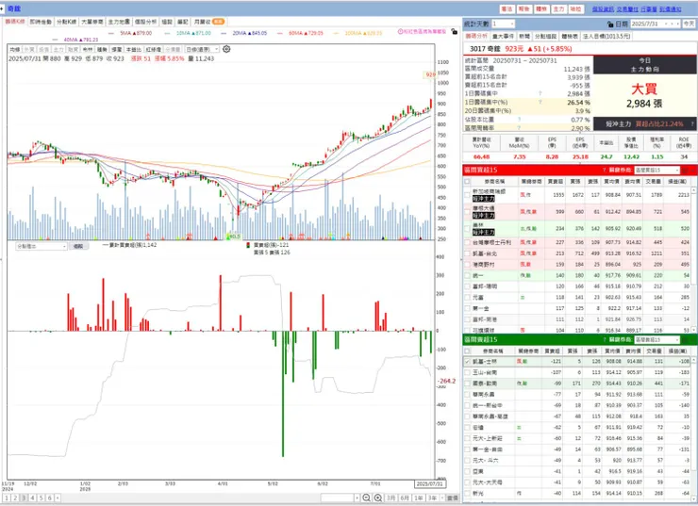Click the 交易屬性 link
Screen dimensions: 698x506
627,8
